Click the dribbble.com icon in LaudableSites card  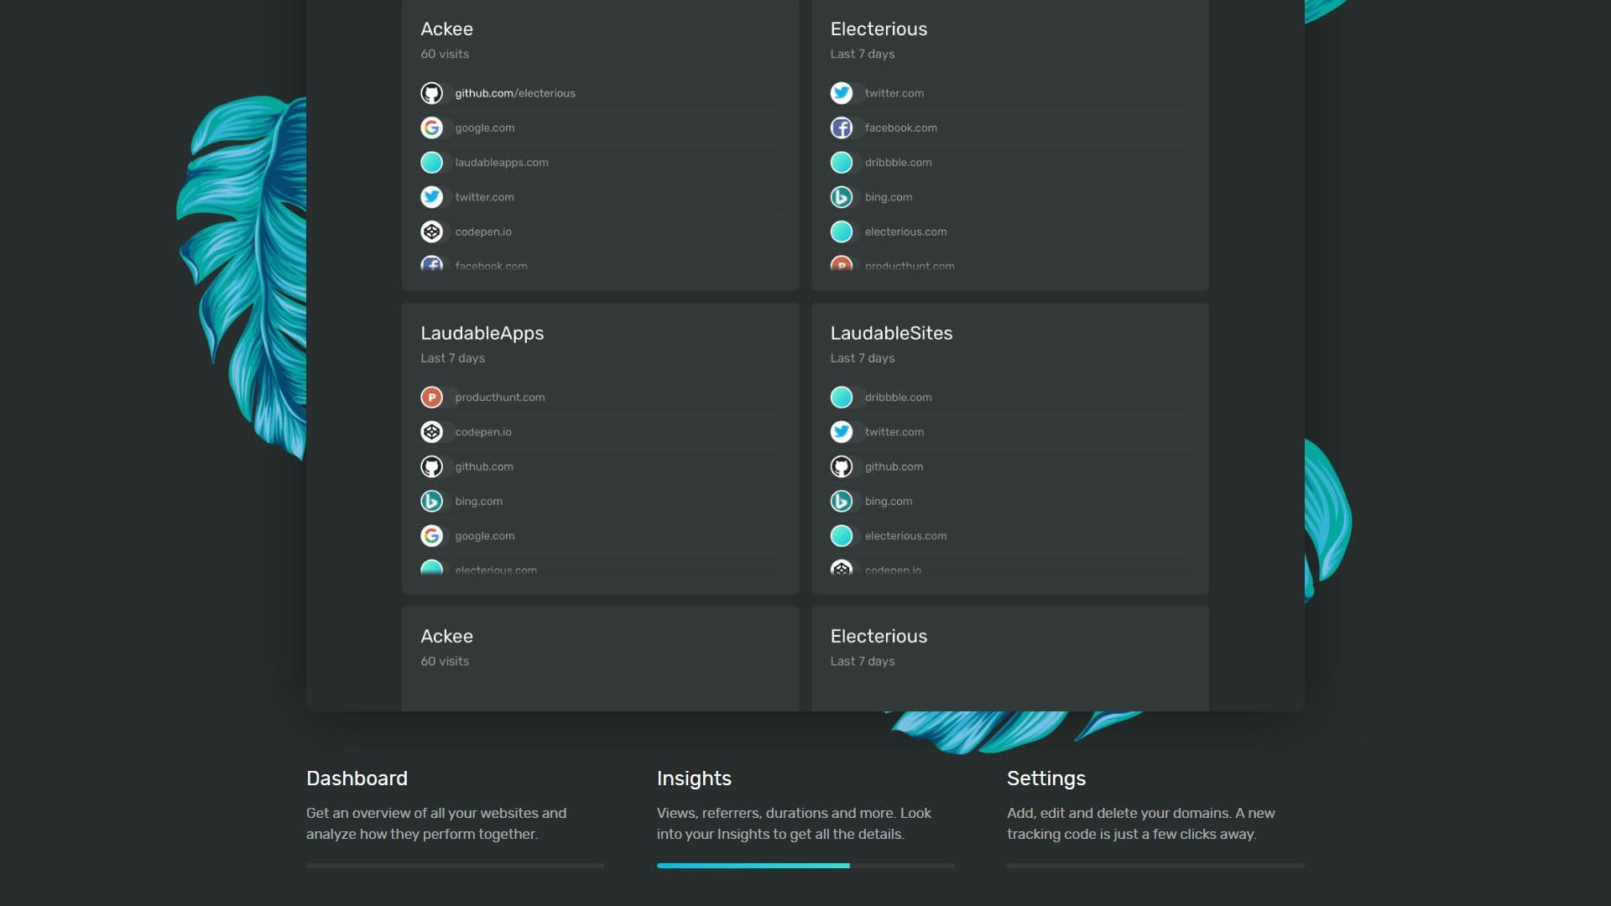pyautogui.click(x=842, y=397)
